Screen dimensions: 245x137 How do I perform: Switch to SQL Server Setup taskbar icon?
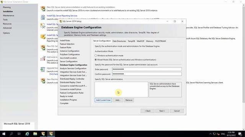coord(51,134)
